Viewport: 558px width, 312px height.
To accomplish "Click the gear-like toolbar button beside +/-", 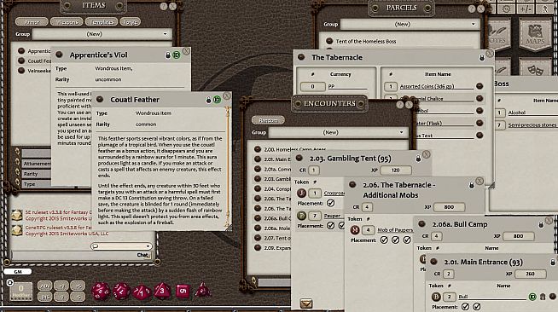I will point(506,9).
